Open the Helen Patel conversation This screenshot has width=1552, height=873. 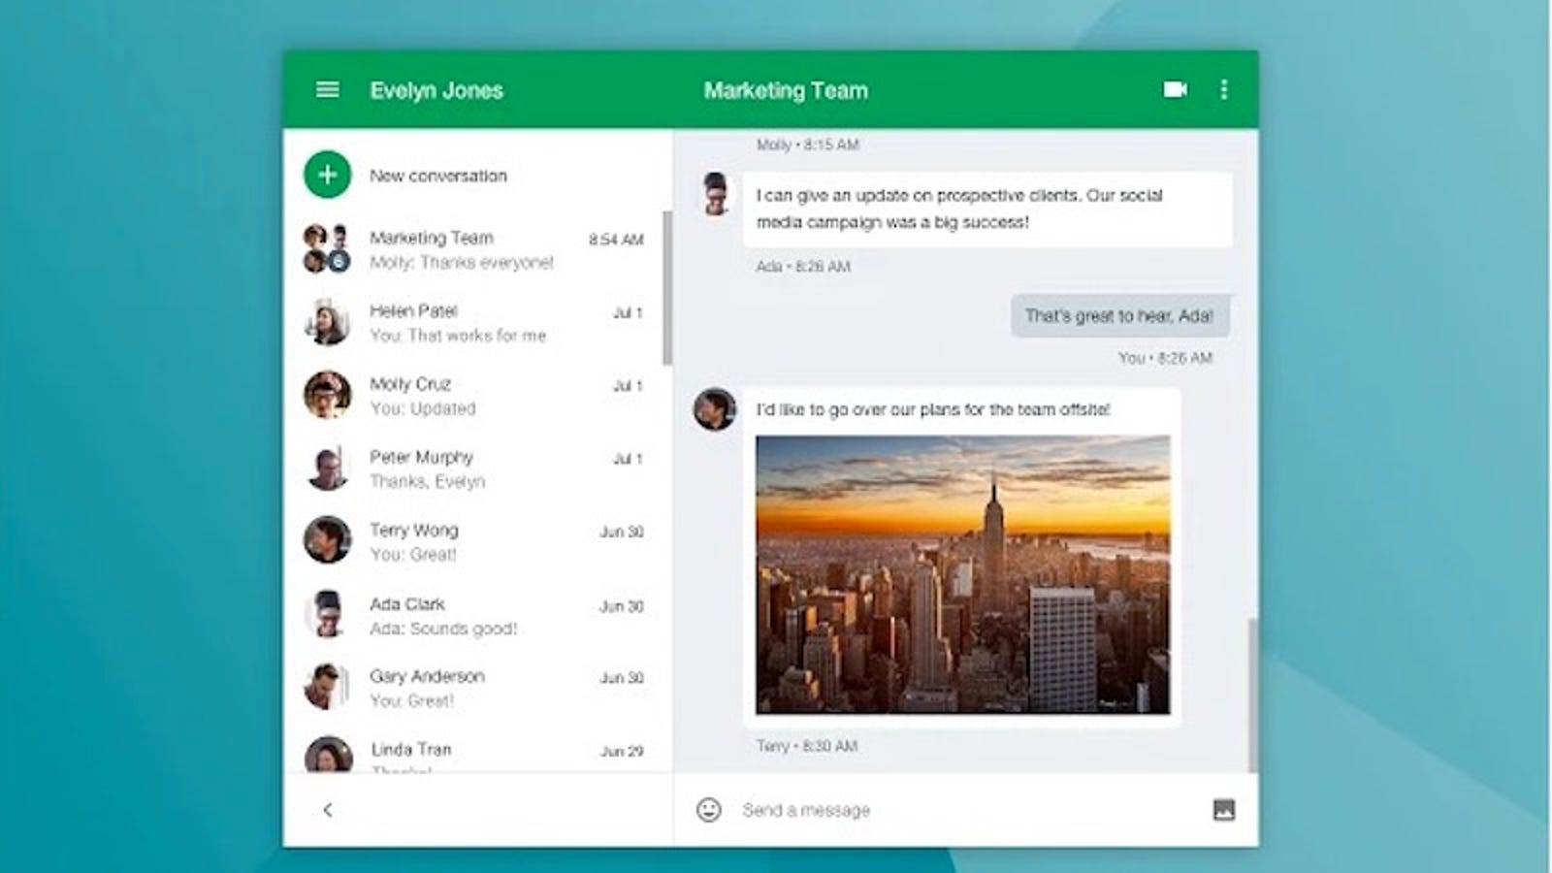point(475,323)
